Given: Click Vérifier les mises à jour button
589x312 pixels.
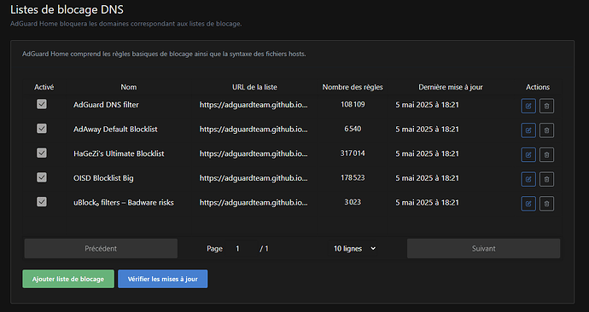Looking at the screenshot, I should (163, 279).
